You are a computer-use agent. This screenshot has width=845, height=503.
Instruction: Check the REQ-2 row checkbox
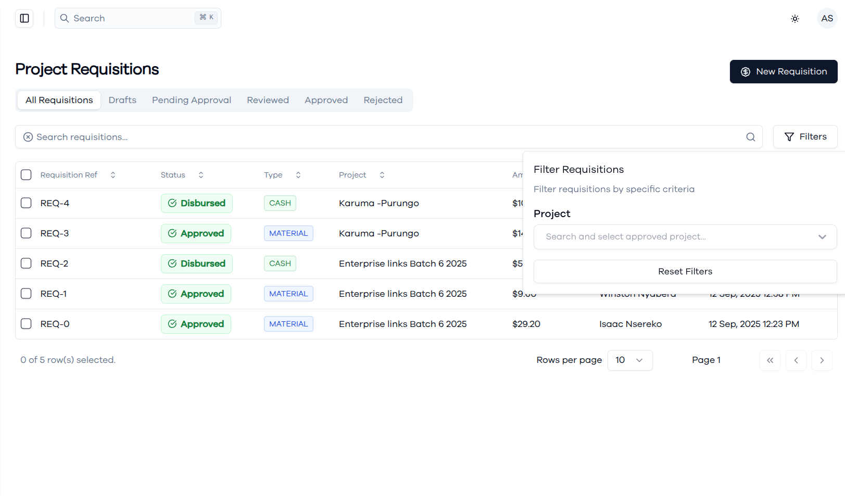pyautogui.click(x=26, y=263)
